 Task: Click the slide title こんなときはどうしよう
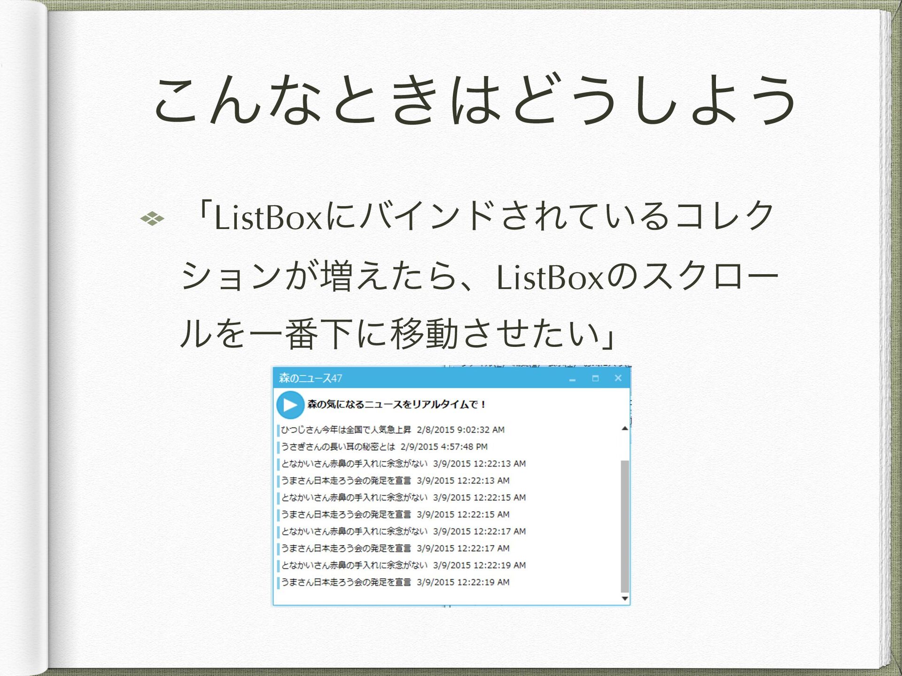point(475,100)
